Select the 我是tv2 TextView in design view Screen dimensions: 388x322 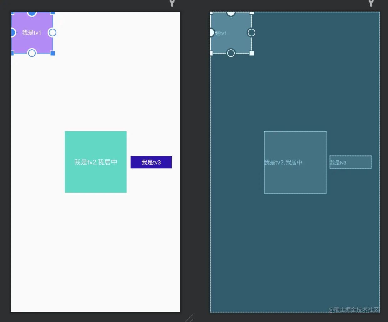pyautogui.click(x=95, y=162)
